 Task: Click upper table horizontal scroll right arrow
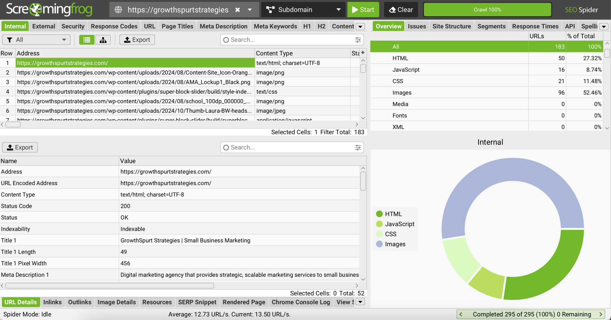pos(357,124)
